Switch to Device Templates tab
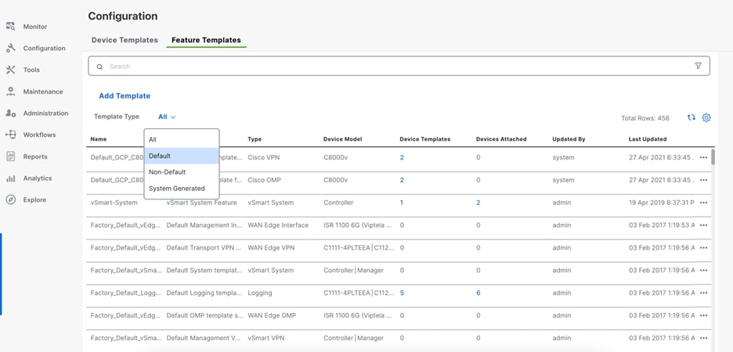Image resolution: width=733 pixels, height=352 pixels. point(125,40)
